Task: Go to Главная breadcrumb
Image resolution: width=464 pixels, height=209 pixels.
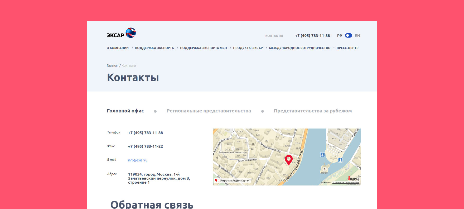Action: coord(113,65)
